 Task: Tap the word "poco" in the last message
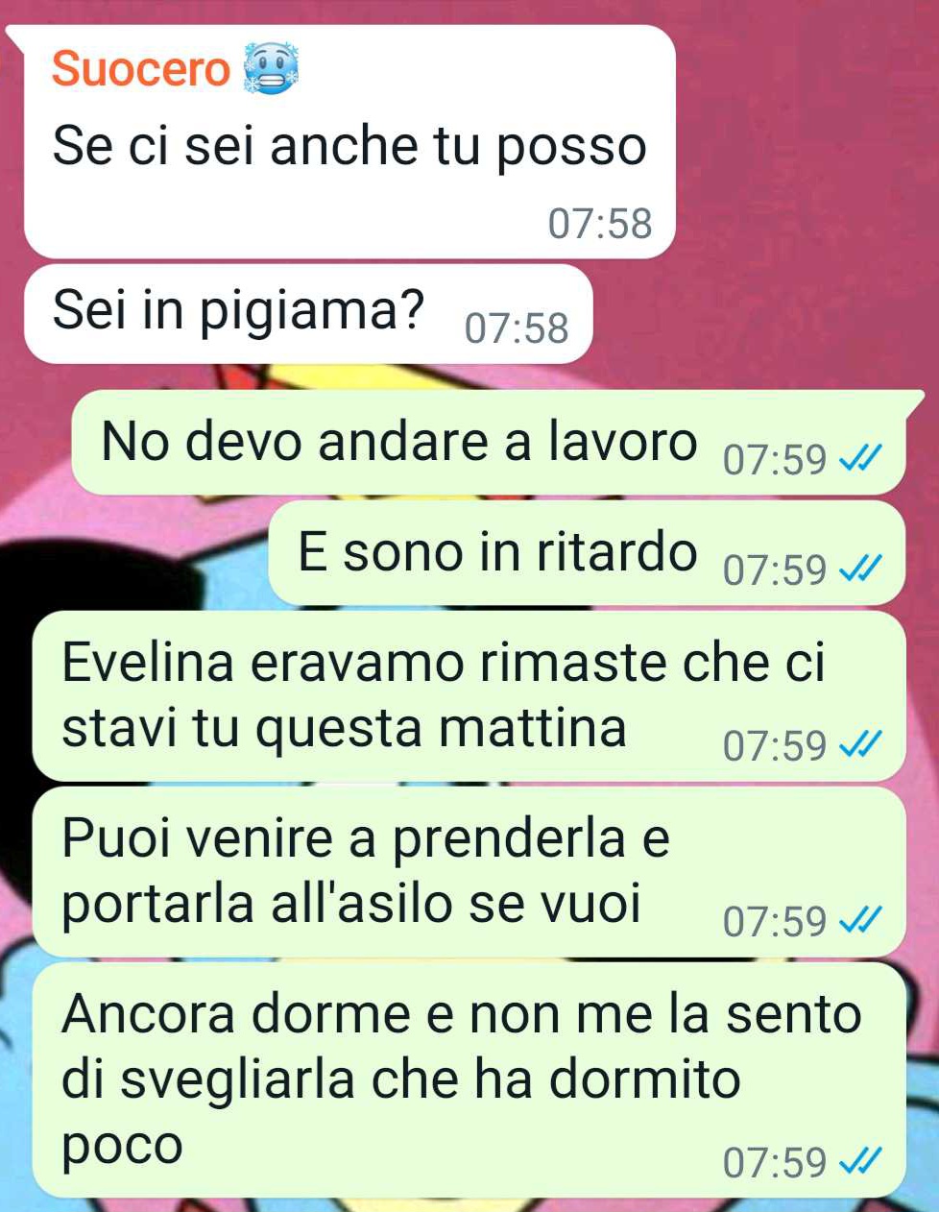(x=122, y=1147)
